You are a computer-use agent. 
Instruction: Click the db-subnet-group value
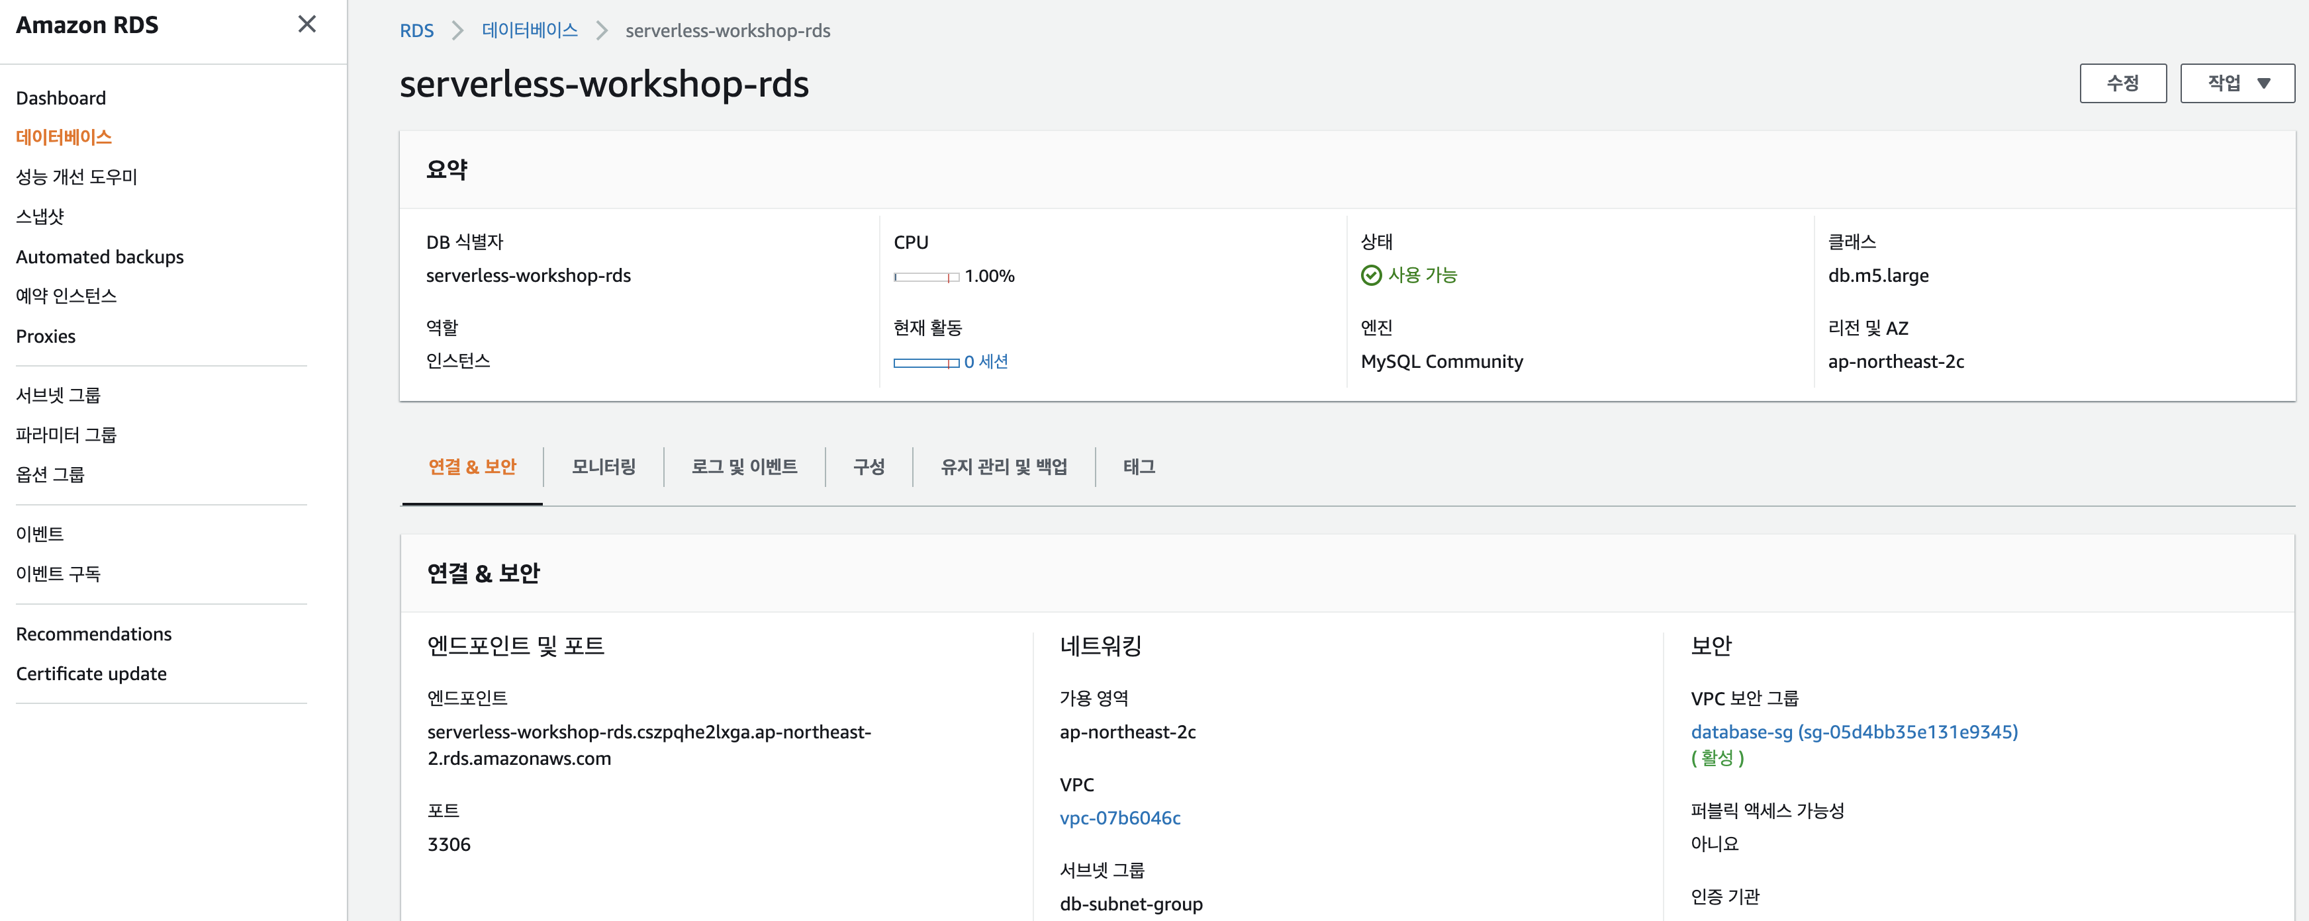point(1130,904)
